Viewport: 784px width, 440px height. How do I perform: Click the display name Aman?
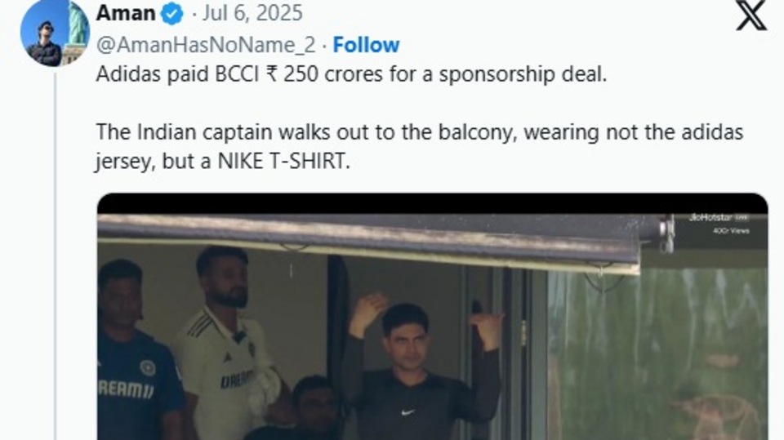pos(125,13)
